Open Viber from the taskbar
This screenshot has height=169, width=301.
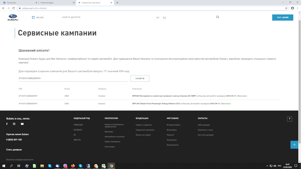(65, 166)
